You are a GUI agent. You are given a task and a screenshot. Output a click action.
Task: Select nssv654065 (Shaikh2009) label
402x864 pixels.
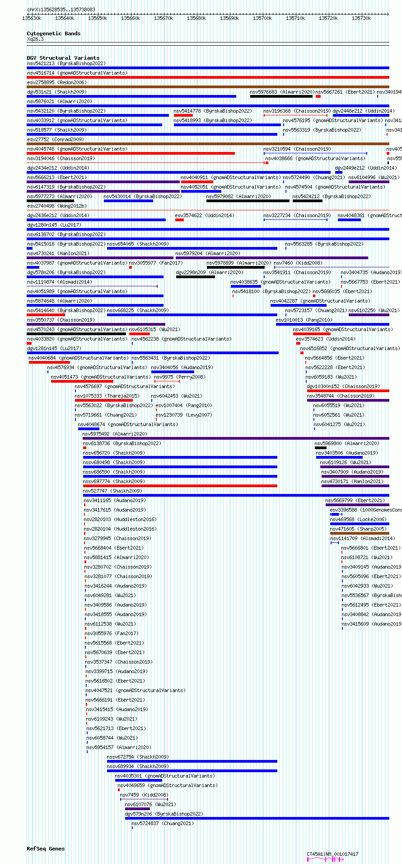coord(138,244)
